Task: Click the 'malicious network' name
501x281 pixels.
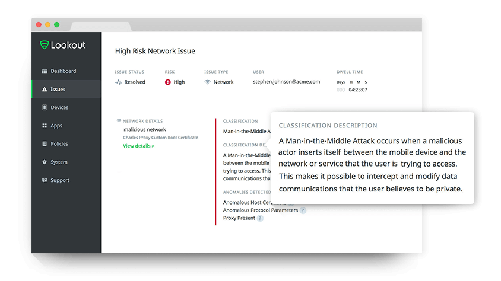Action: point(145,129)
